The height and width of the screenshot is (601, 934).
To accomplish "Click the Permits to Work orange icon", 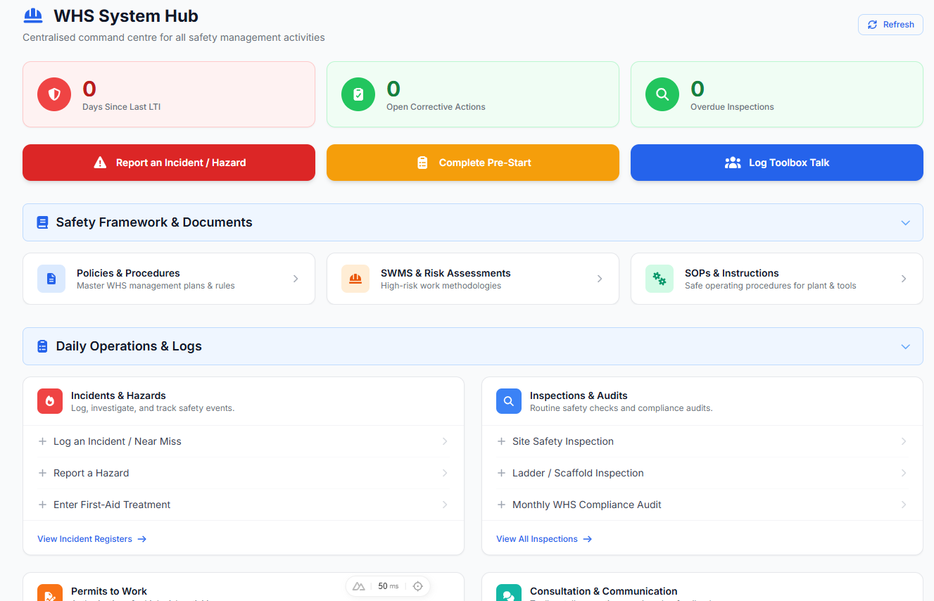I will [49, 594].
